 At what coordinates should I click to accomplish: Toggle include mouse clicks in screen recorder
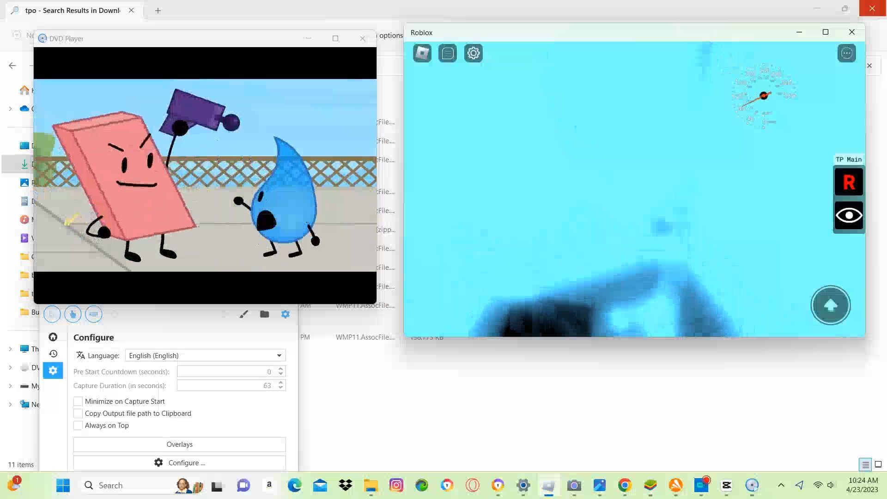tap(73, 314)
